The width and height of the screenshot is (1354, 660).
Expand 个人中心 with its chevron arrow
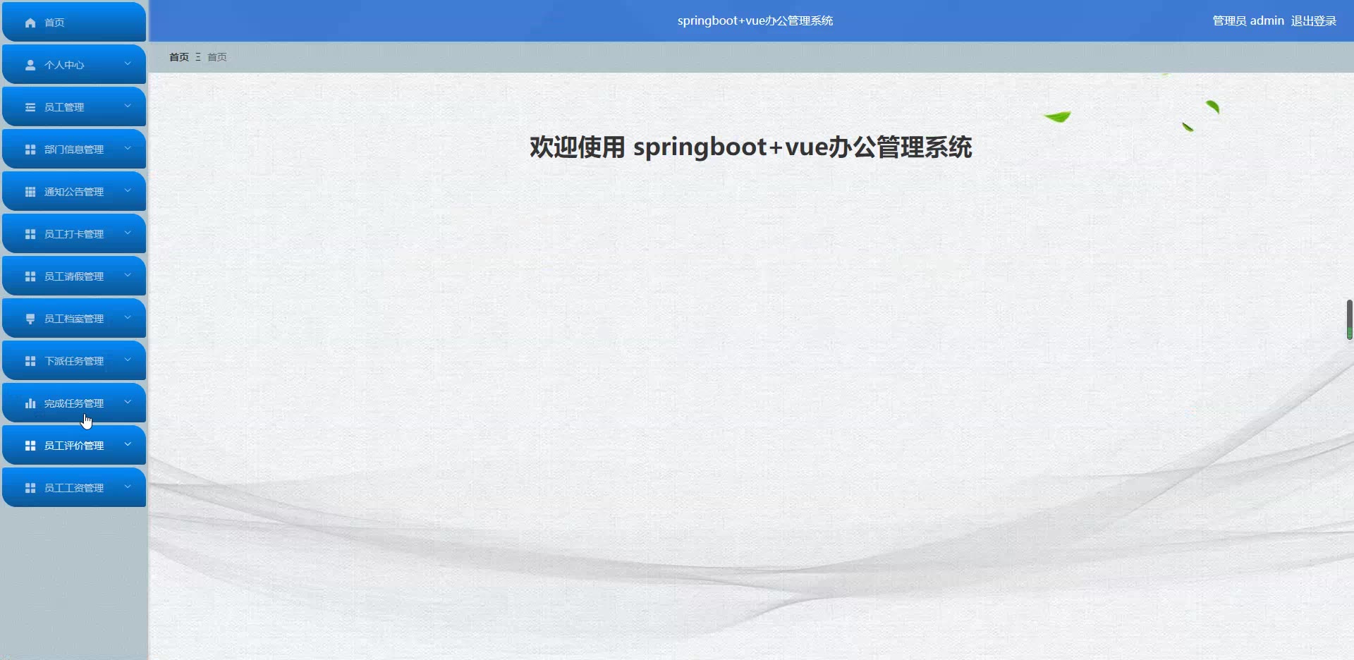[x=128, y=63]
